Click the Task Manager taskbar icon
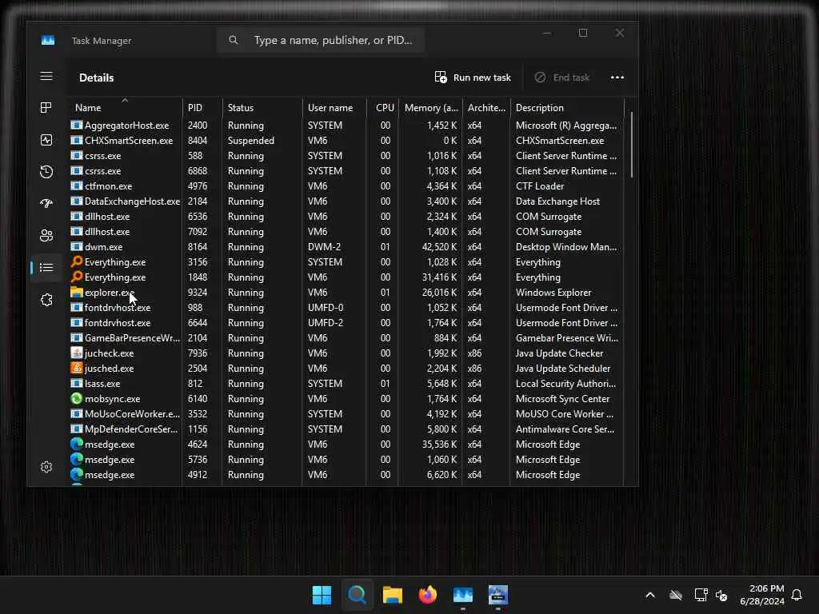819x614 pixels. point(463,595)
